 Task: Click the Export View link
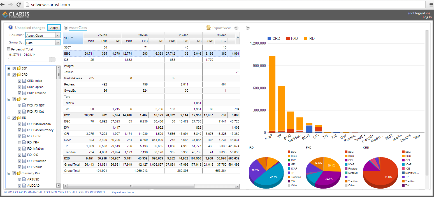[x=221, y=28]
